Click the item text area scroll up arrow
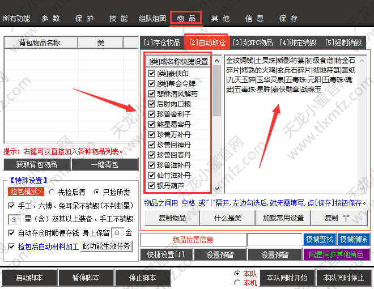Viewport: 374px width, 289px height. point(362,61)
